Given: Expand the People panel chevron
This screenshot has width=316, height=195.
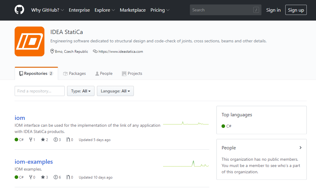Looking at the screenshot, I should pos(300,147).
